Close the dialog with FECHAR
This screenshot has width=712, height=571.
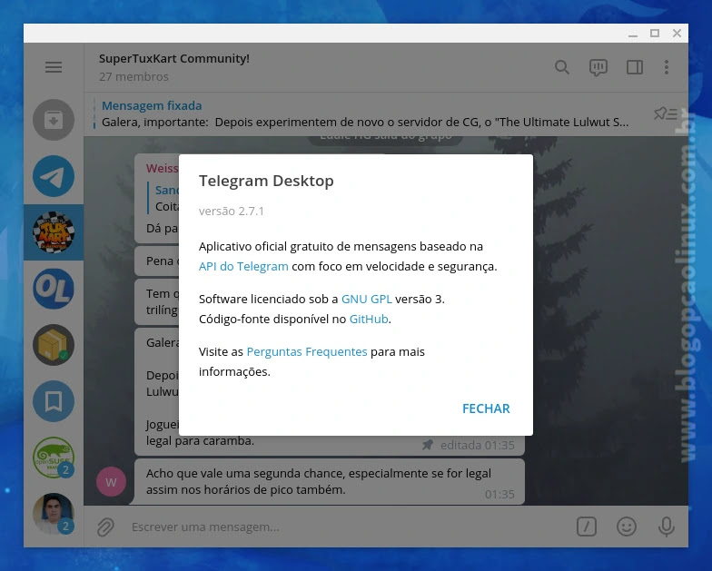coord(486,409)
